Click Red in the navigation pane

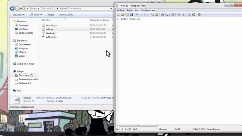19,91
